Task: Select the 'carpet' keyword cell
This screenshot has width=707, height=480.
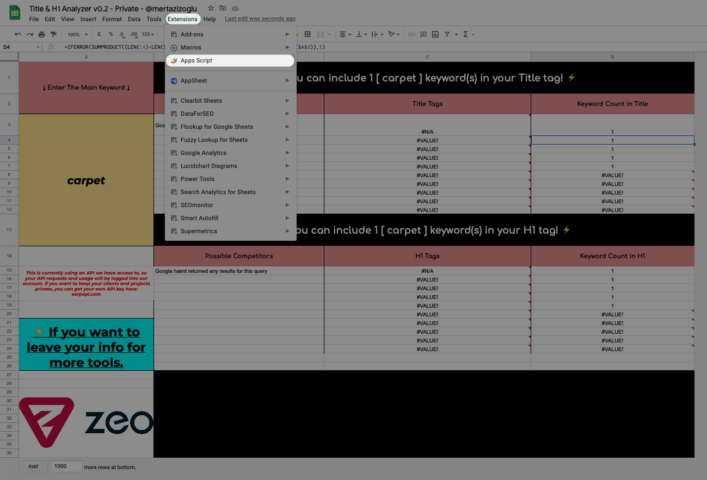Action: [86, 180]
